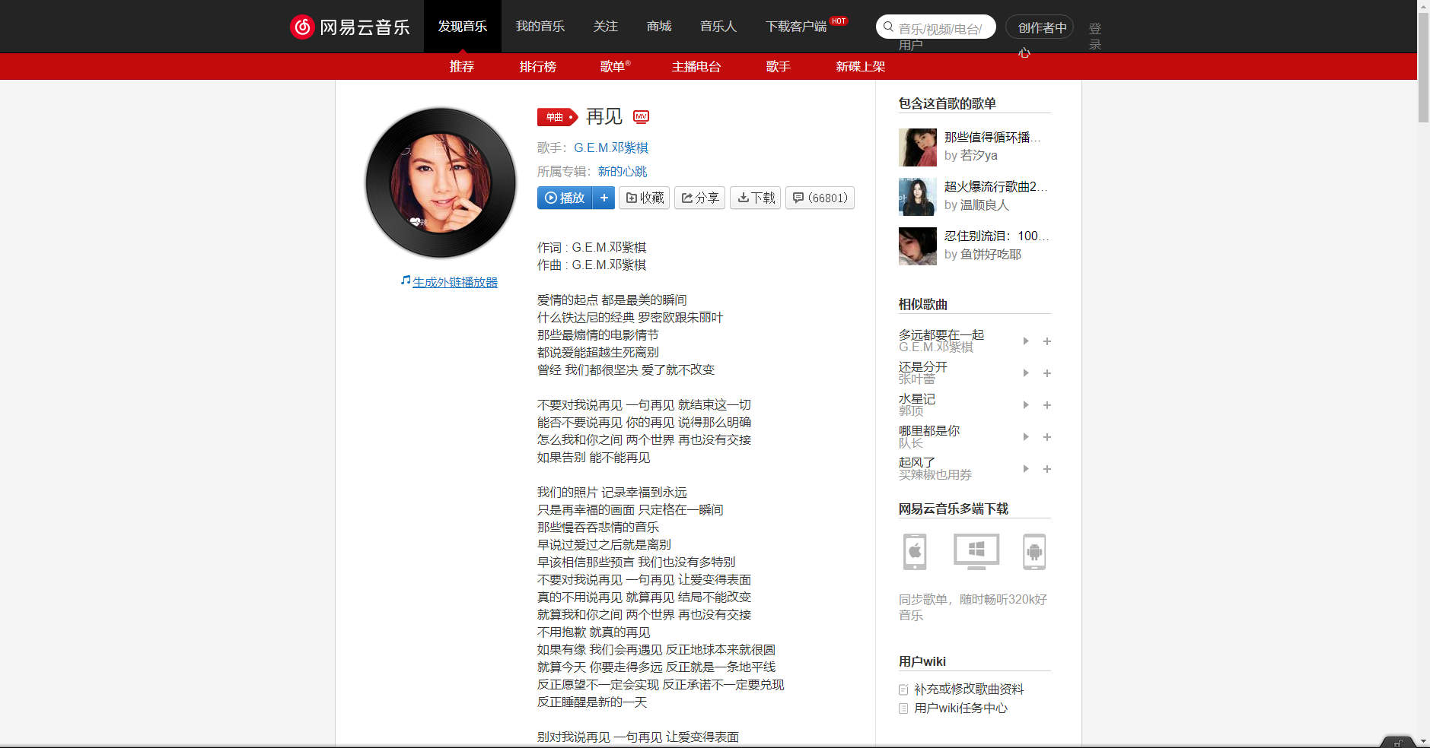This screenshot has width=1430, height=748.
Task: Open artist page G.E.M.邓紫棋
Action: click(611, 147)
